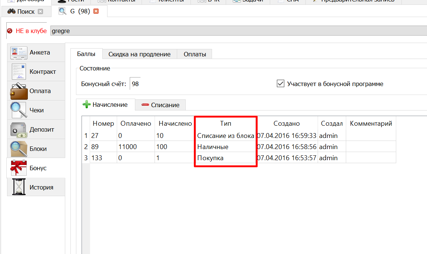
Task: Select the Бонус gift section
Action: [36, 168]
